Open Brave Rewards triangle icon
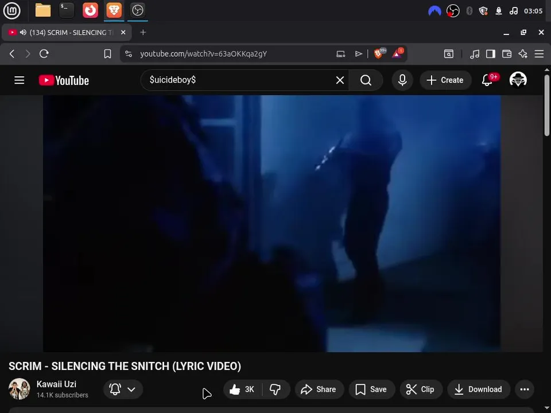The image size is (551, 413). (x=398, y=53)
